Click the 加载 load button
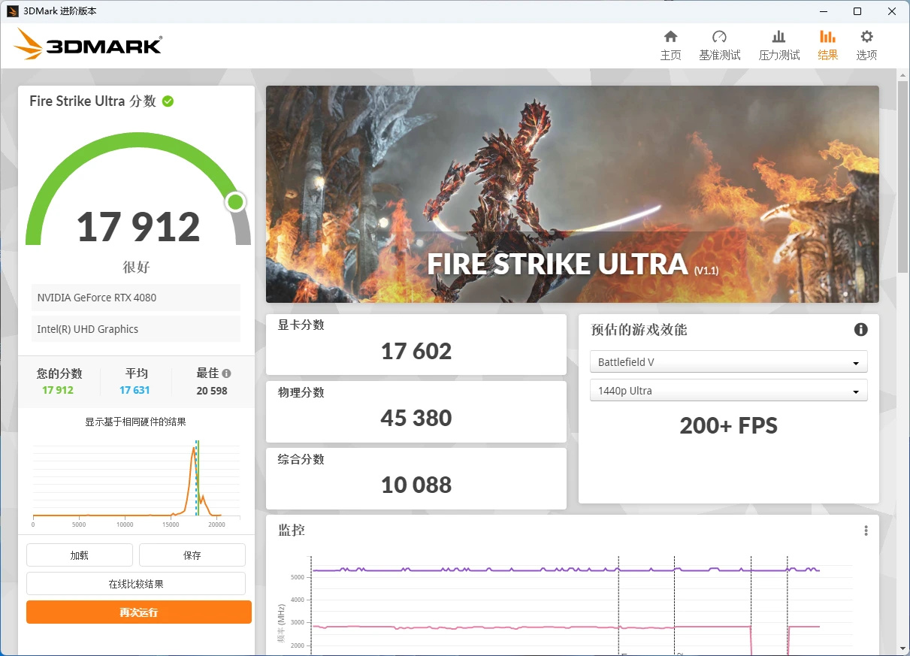This screenshot has height=656, width=910. (80, 555)
